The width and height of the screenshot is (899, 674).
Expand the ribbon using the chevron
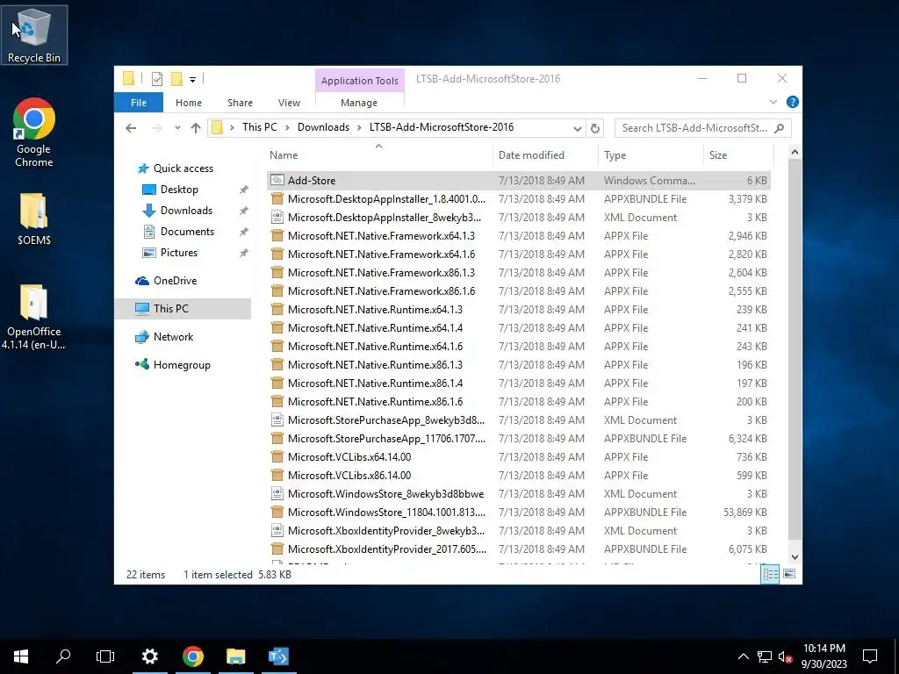click(x=773, y=102)
